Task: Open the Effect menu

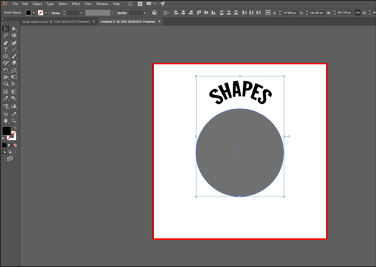Action: click(76, 4)
